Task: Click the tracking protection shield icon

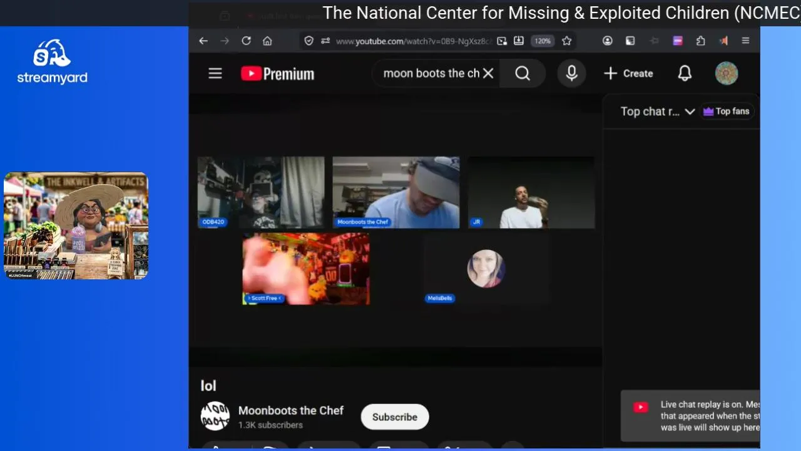Action: [309, 41]
